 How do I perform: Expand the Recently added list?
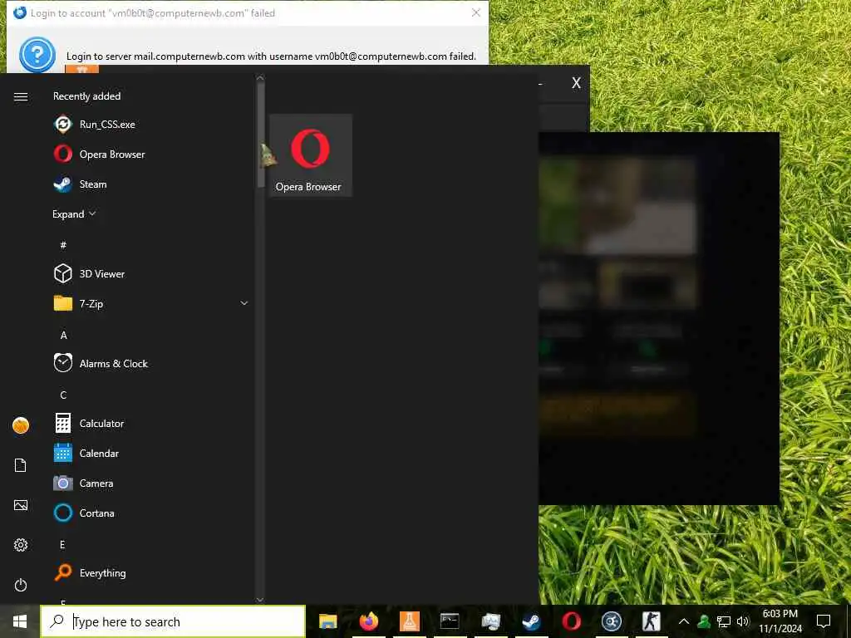pos(74,213)
